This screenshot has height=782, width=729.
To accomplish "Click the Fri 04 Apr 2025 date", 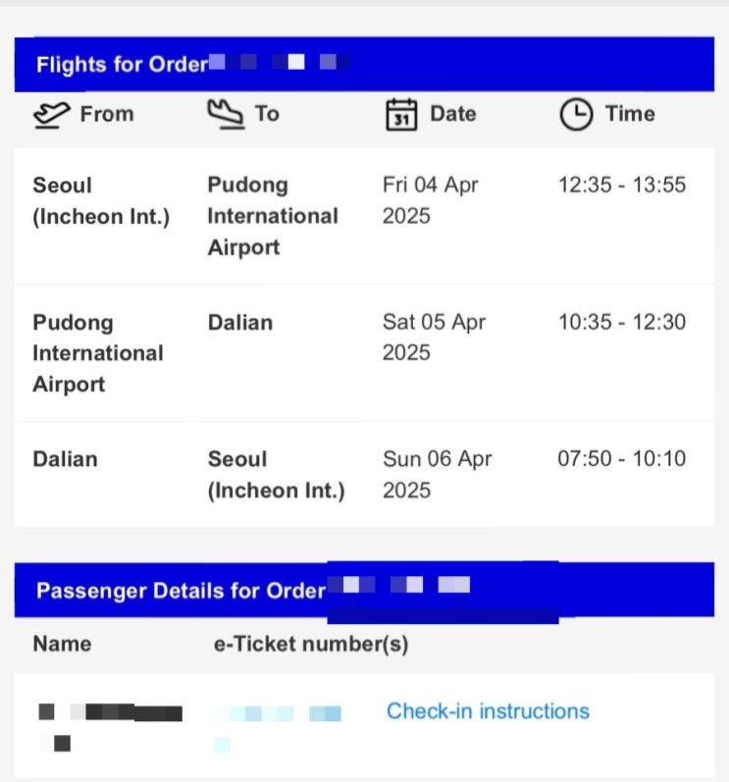I will tap(430, 200).
